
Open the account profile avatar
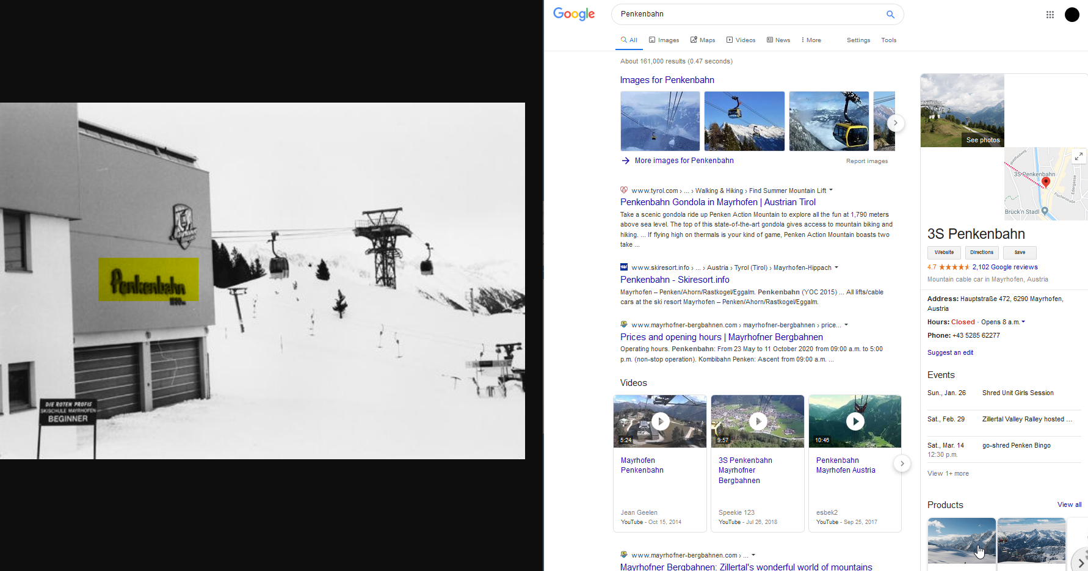1072,15
